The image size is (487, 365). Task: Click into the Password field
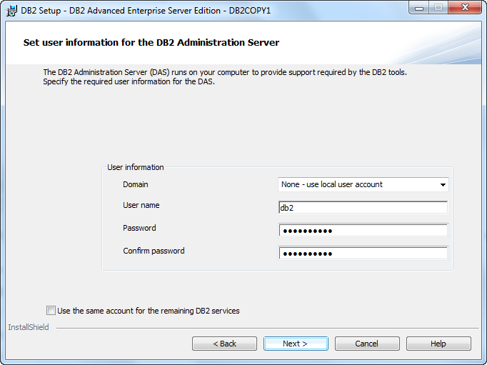[x=363, y=231]
